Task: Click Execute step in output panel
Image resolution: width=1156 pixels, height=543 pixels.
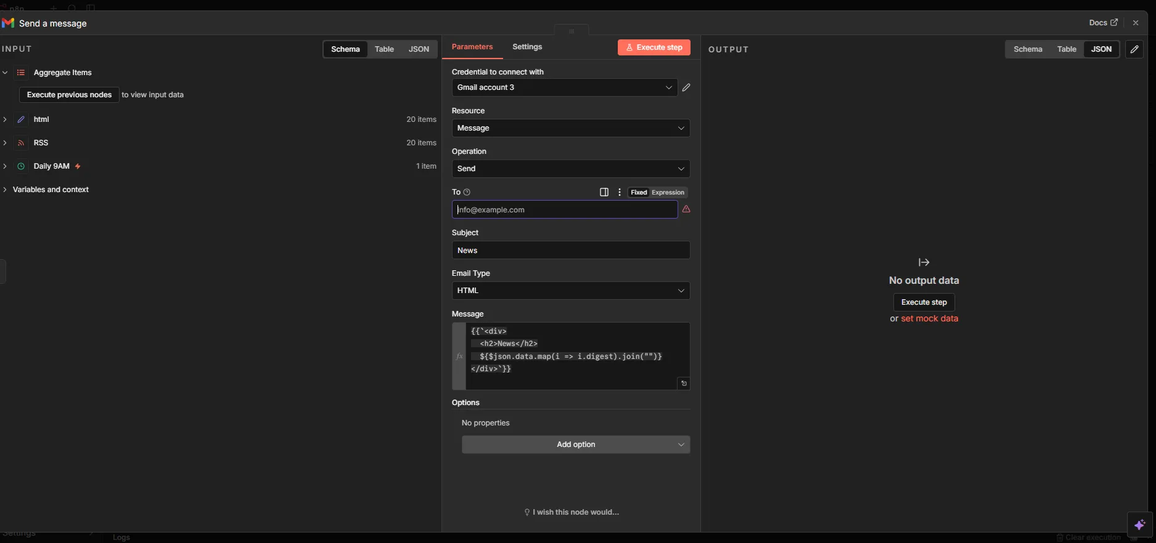Action: click(x=924, y=302)
